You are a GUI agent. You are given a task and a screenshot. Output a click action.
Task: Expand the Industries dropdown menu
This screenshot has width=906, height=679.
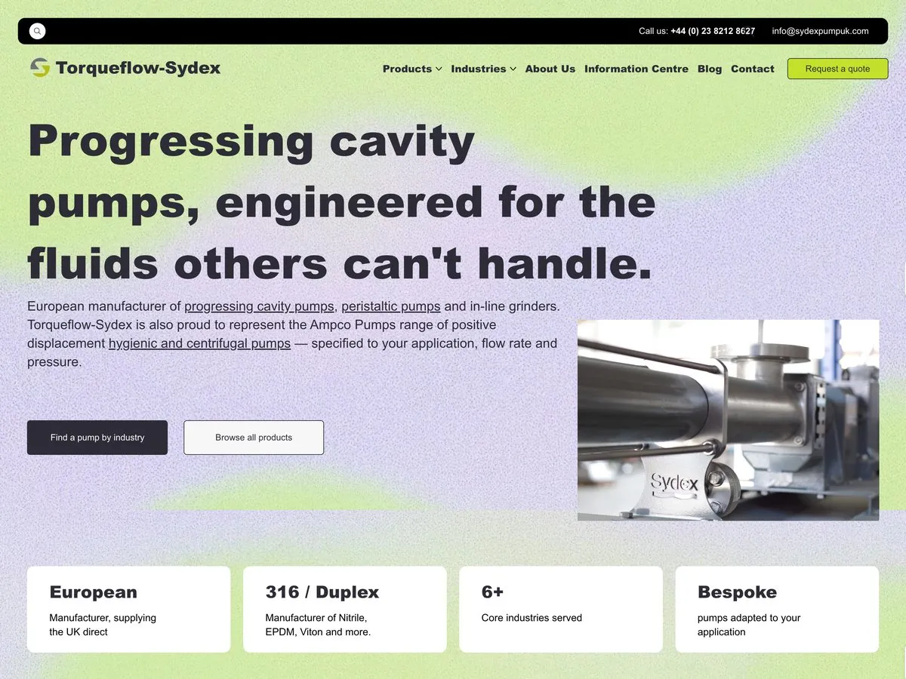[x=484, y=69]
